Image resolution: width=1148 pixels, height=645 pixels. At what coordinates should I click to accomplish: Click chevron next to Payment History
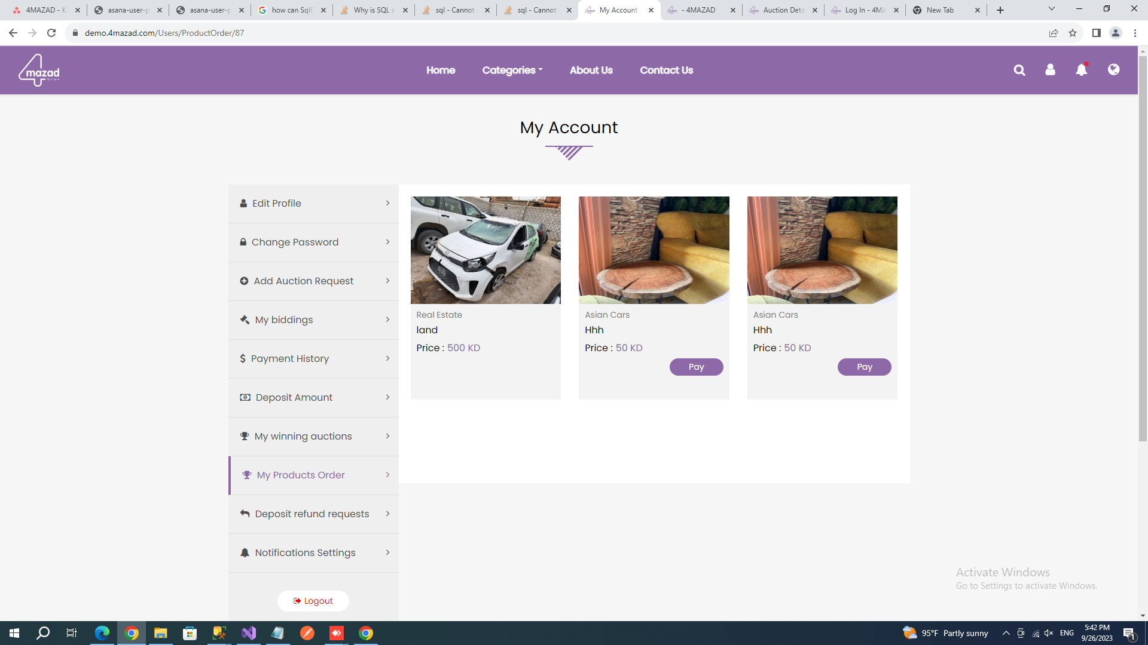tap(387, 359)
